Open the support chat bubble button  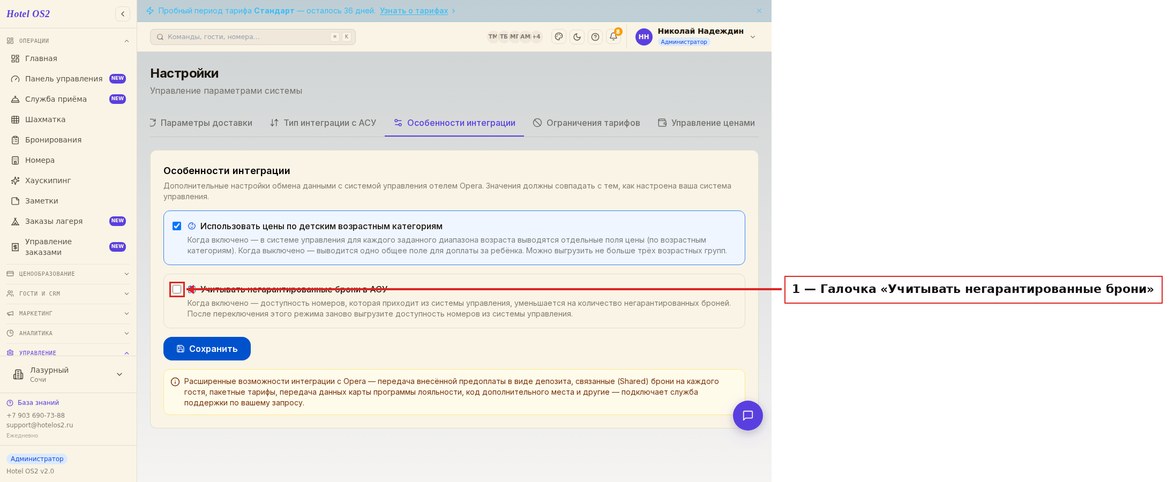(x=748, y=416)
